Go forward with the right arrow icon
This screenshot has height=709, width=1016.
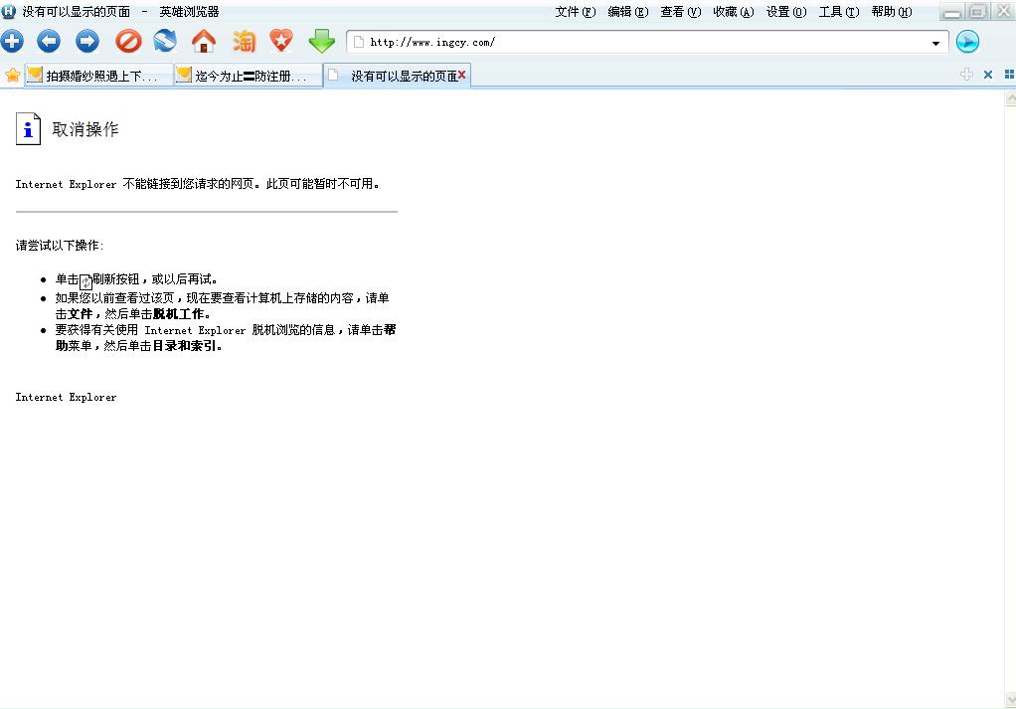point(87,42)
